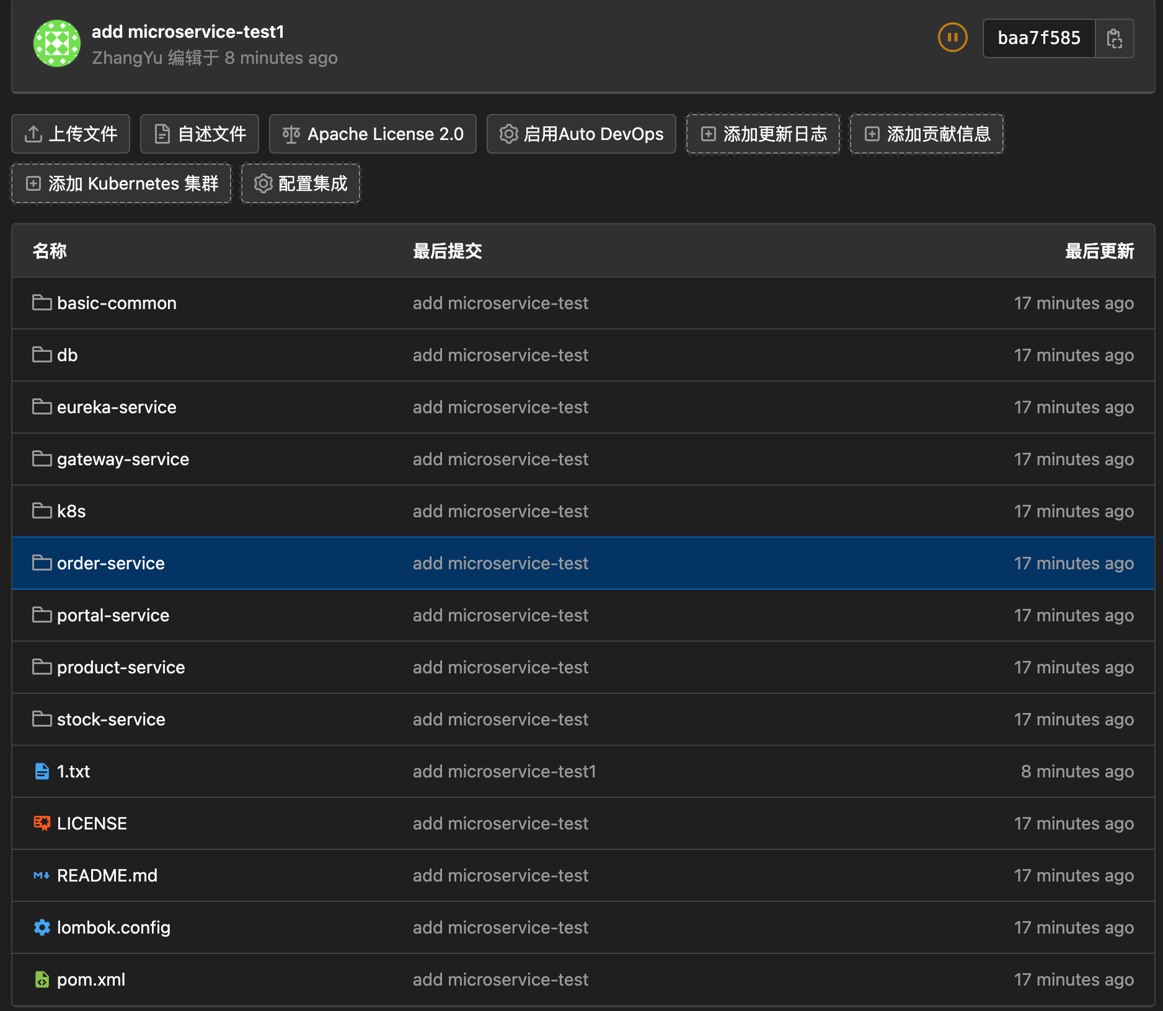Click the pom.xml file icon
This screenshot has width=1163, height=1011.
tap(42, 979)
